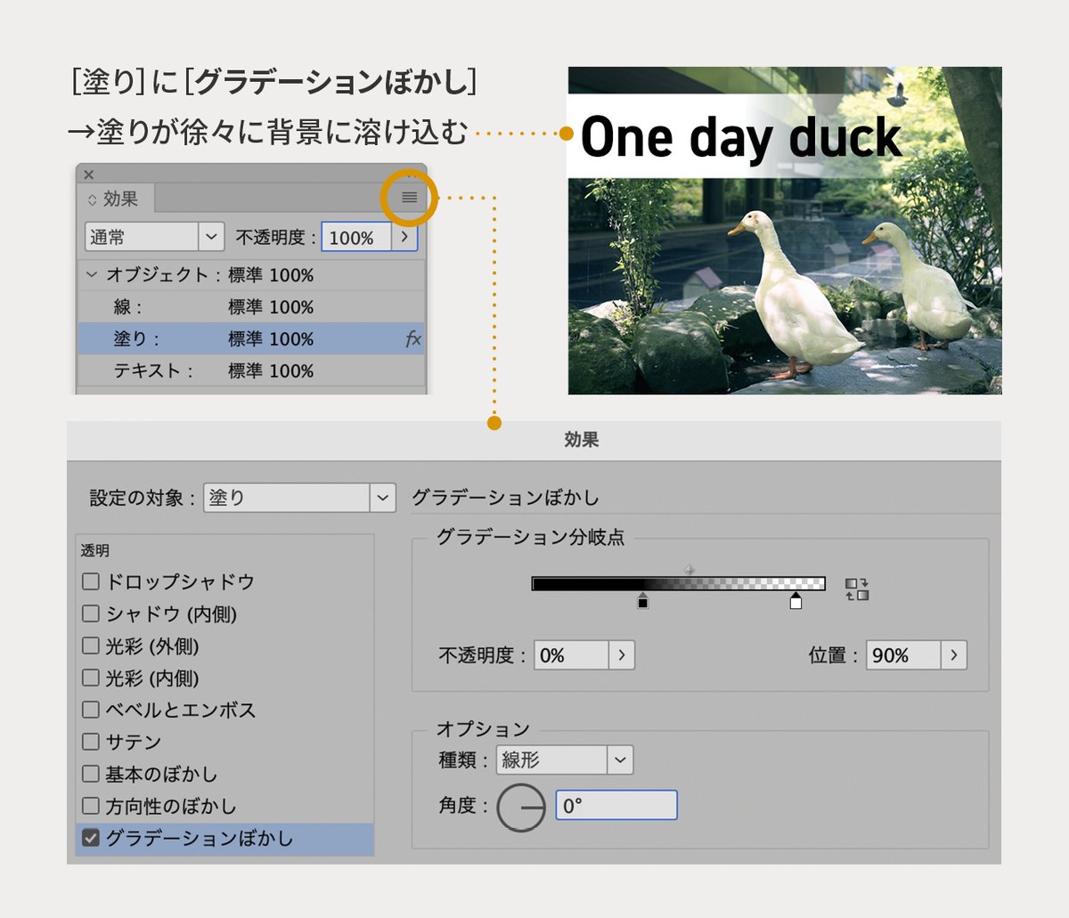Select the 線 row in 効果 panel

tap(252, 307)
